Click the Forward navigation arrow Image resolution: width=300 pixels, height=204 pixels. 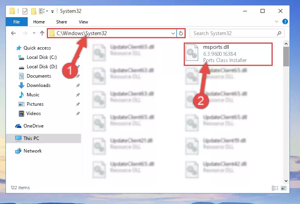[x=25, y=33]
